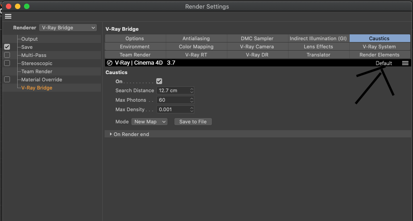Uncheck the Caustics On checkbox
413x221 pixels.
(159, 81)
